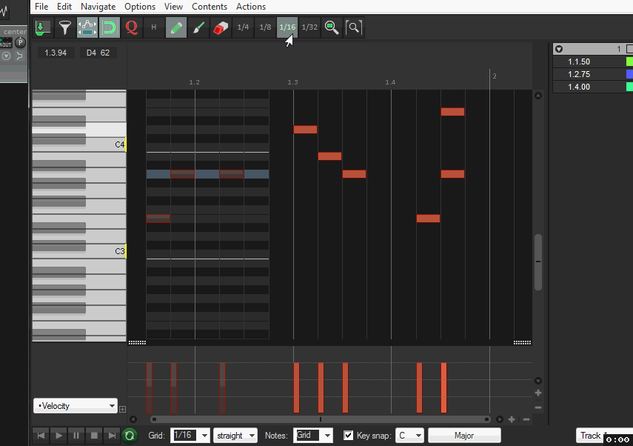
Task: Open the Options menu
Action: point(140,7)
